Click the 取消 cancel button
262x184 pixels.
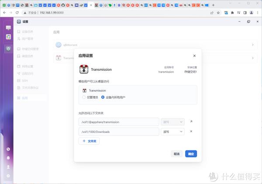point(176,154)
